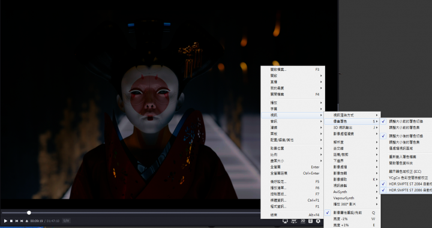Click the 360° video mode icon
Image resolution: width=432 pixels, height=228 pixels.
[294, 221]
